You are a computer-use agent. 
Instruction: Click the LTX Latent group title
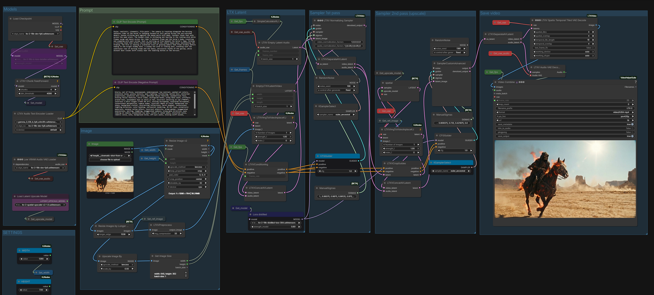click(237, 12)
